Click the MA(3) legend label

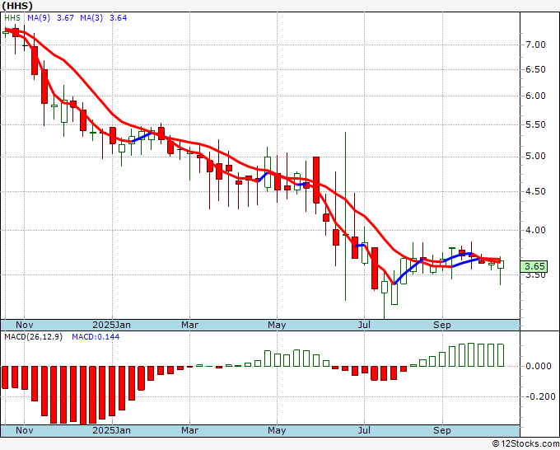pyautogui.click(x=91, y=18)
